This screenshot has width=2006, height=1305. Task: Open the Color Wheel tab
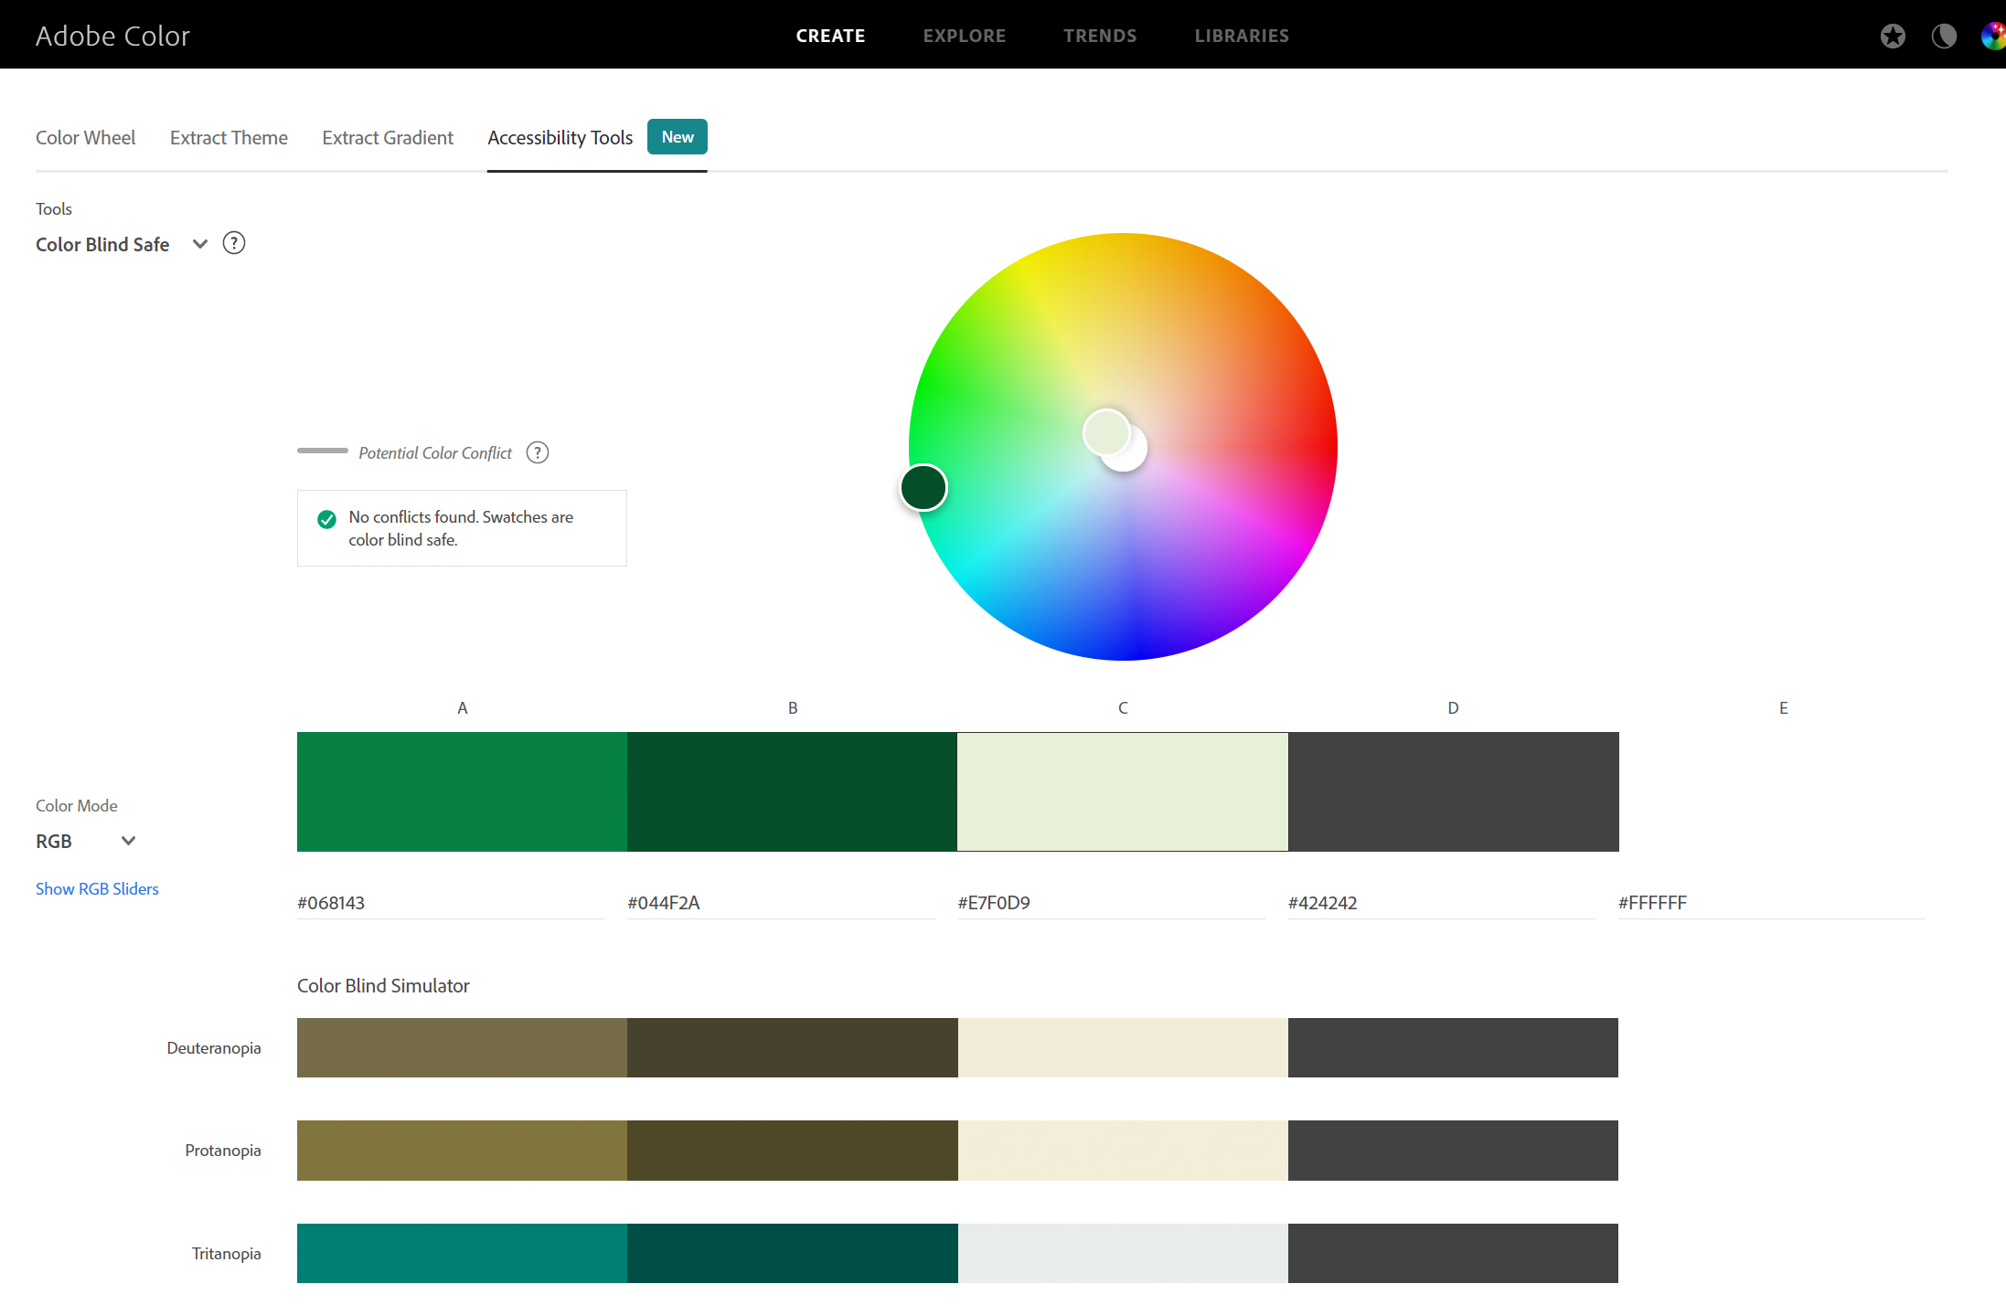[85, 137]
